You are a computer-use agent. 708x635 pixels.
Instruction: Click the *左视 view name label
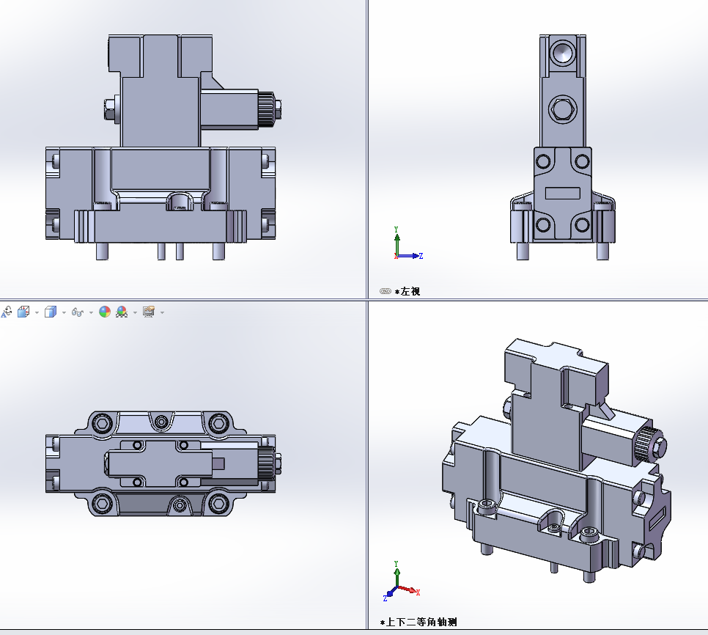click(x=408, y=291)
